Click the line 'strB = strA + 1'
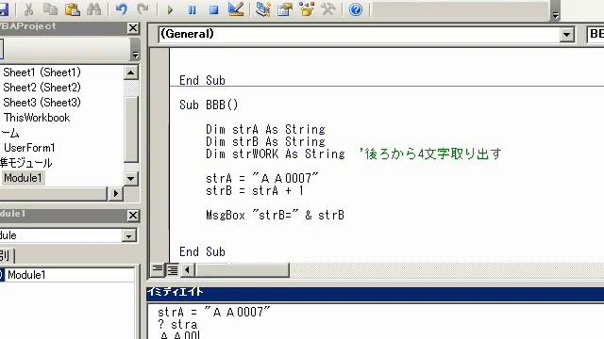Screen dimensions: 604x339 (255, 190)
